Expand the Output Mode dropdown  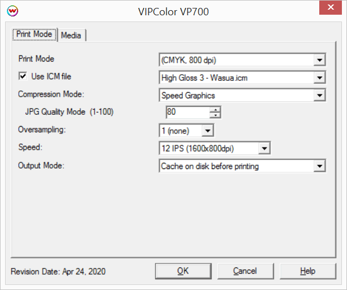[x=320, y=166]
